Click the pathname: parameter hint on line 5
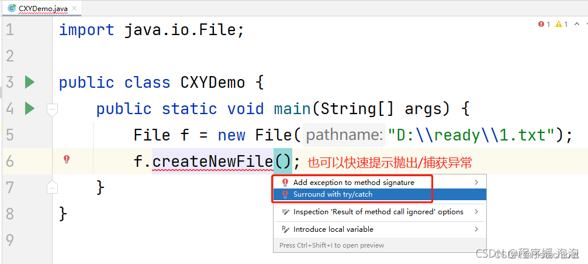Viewport: 588px width, 264px height. click(x=344, y=135)
